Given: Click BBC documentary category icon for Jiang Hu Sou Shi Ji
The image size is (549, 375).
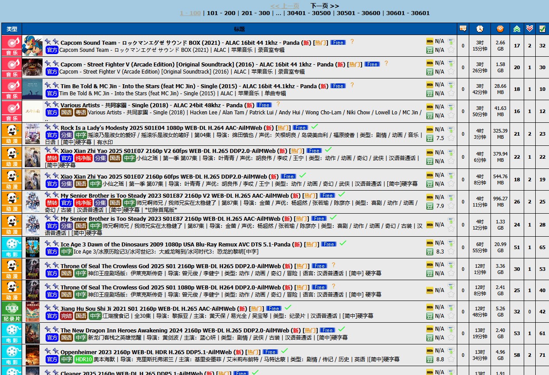Looking at the screenshot, I should click(12, 312).
